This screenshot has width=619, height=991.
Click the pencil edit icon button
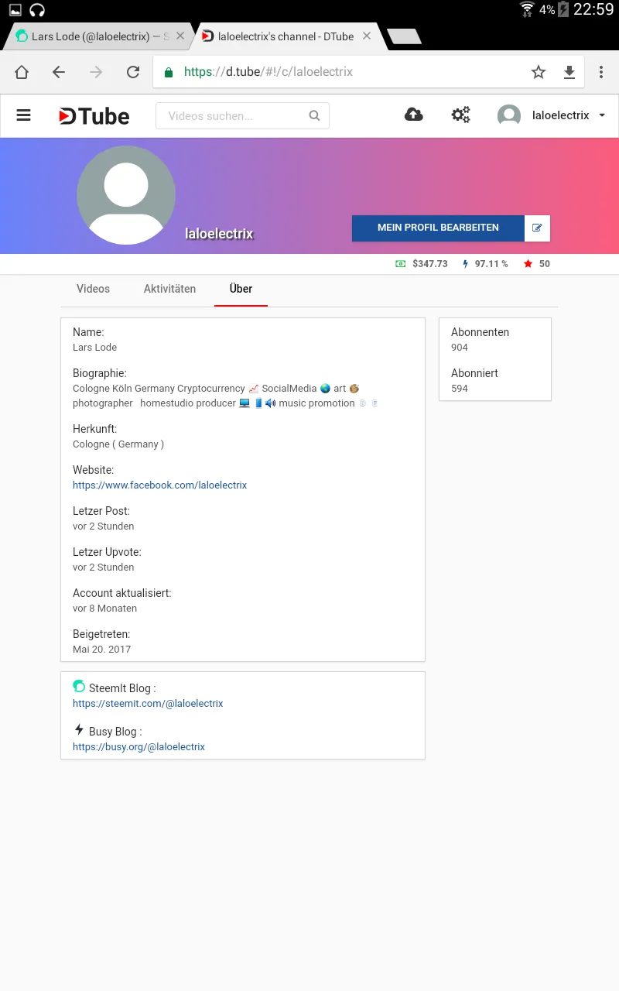pos(537,228)
